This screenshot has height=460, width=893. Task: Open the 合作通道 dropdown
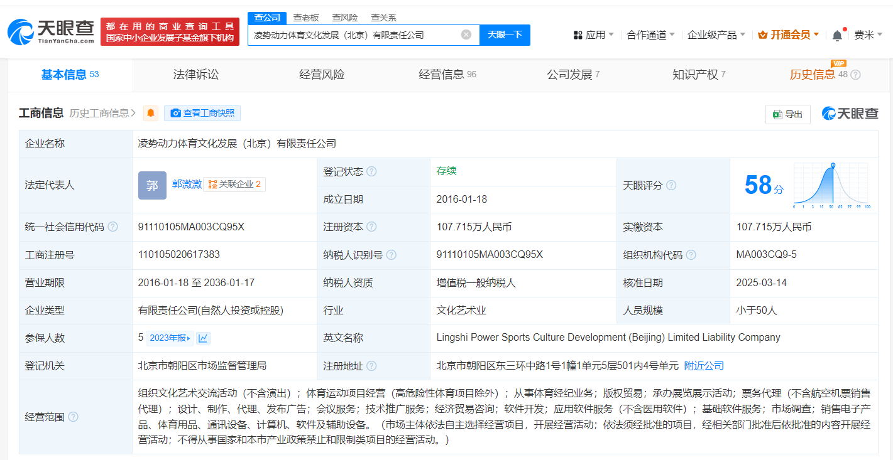[x=650, y=35]
